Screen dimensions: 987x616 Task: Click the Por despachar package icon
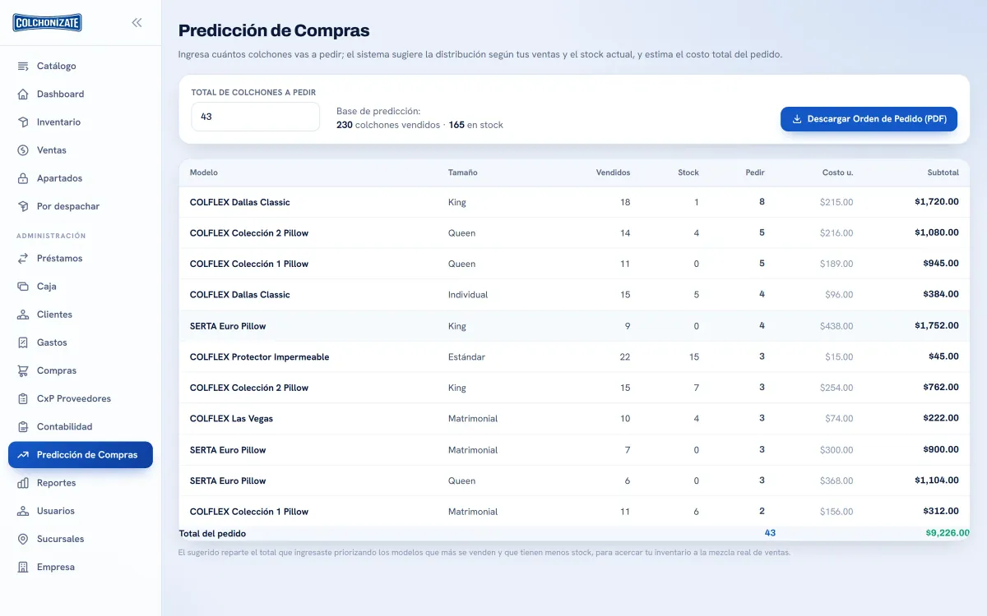(23, 206)
